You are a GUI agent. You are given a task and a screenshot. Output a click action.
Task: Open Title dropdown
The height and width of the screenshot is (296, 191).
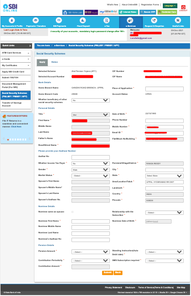90,115
